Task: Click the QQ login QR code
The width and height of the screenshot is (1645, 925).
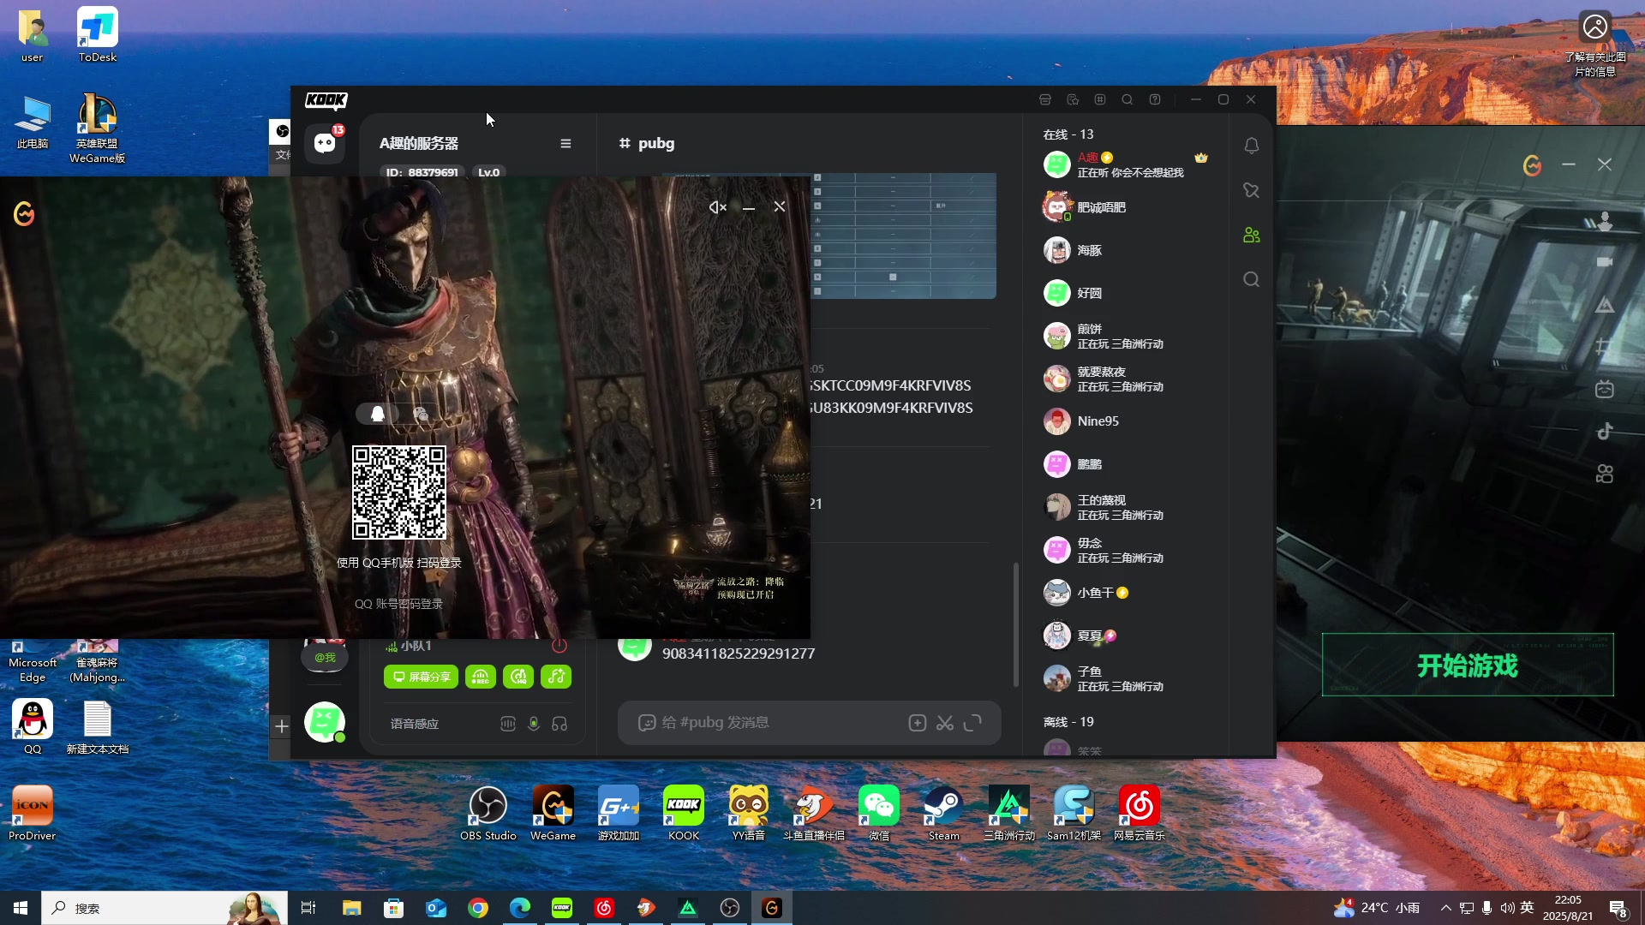Action: point(399,492)
